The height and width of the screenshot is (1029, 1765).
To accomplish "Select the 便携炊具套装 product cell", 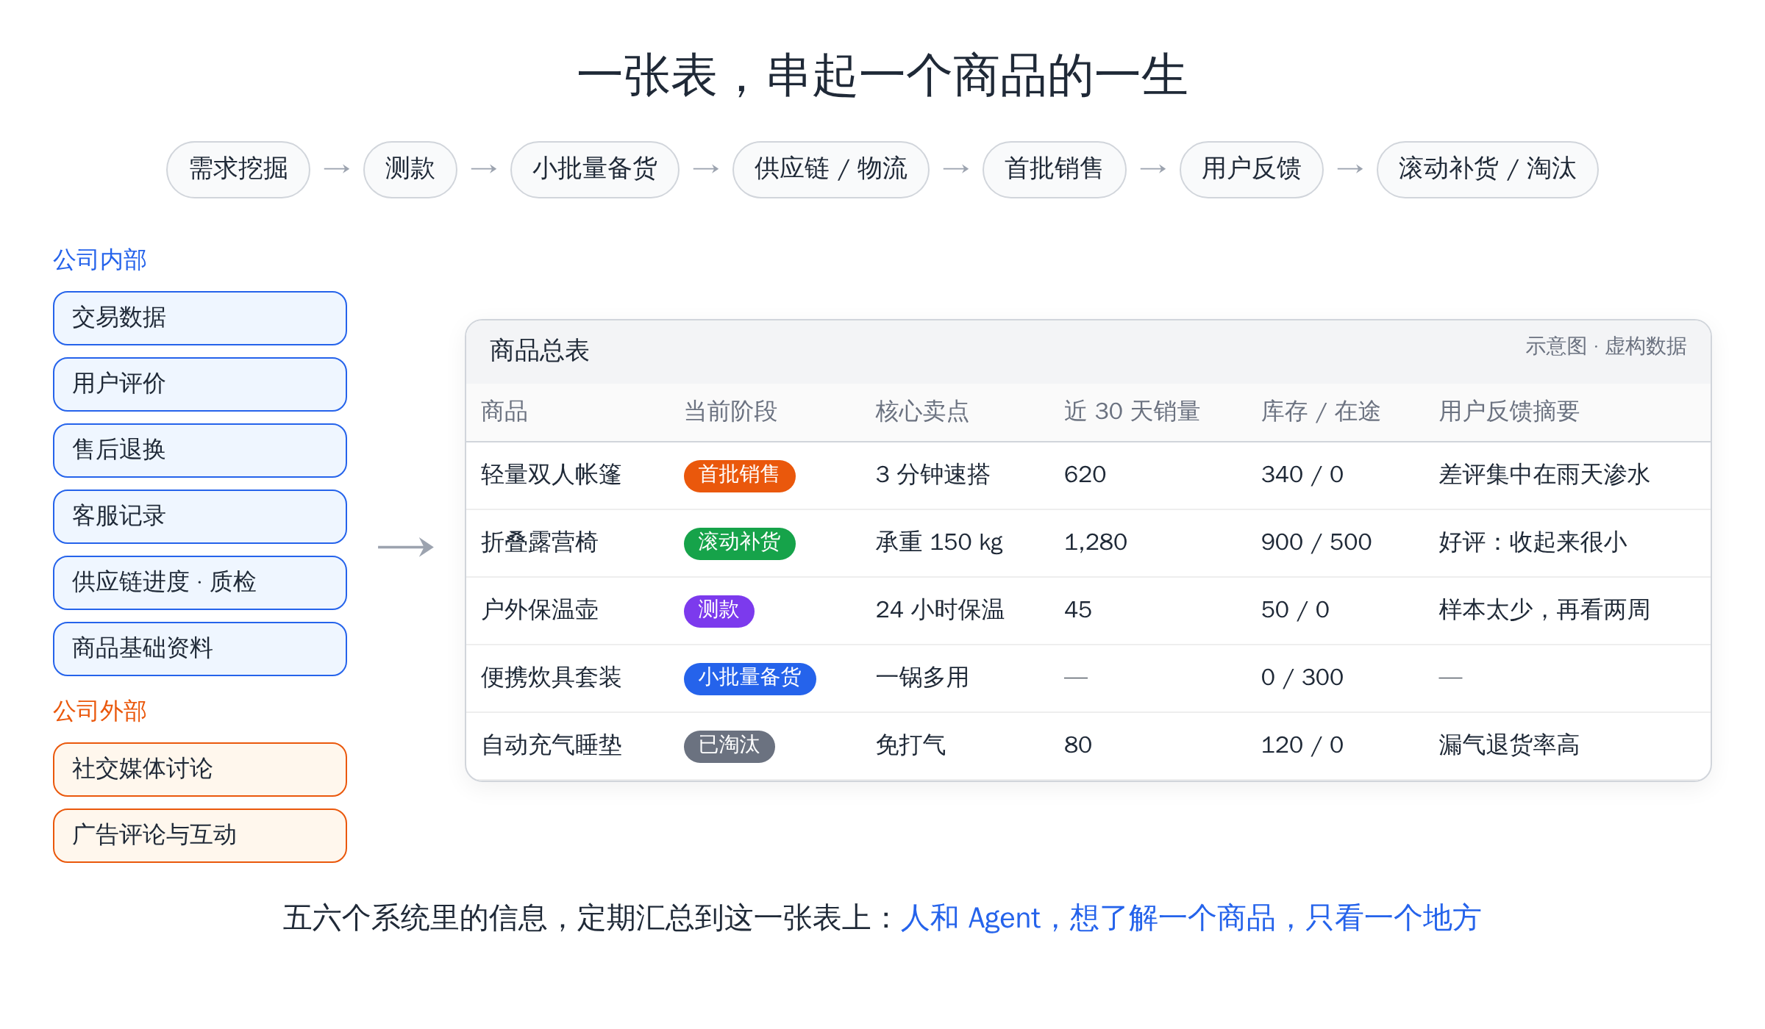I will (552, 678).
